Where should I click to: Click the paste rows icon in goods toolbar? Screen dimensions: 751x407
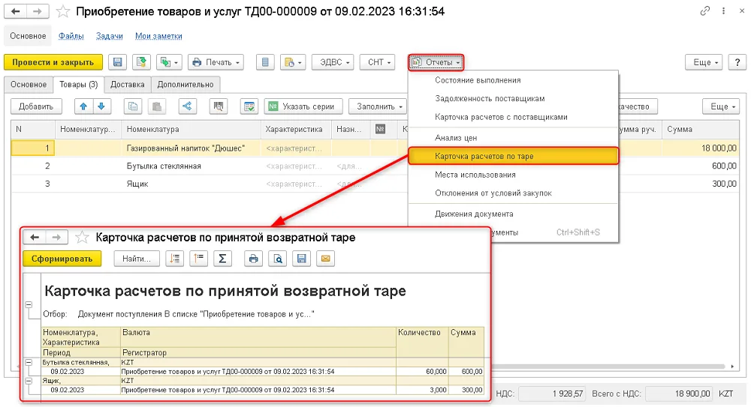(x=157, y=106)
